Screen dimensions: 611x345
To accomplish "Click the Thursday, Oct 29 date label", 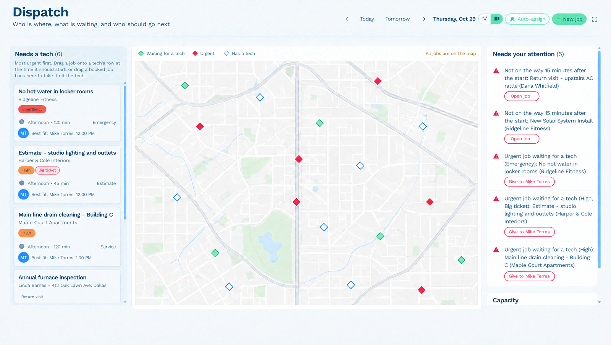I will (454, 19).
